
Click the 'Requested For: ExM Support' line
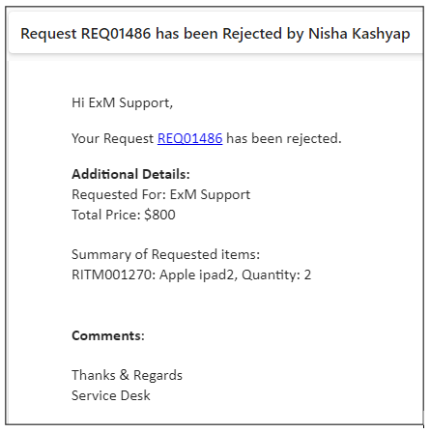160,195
